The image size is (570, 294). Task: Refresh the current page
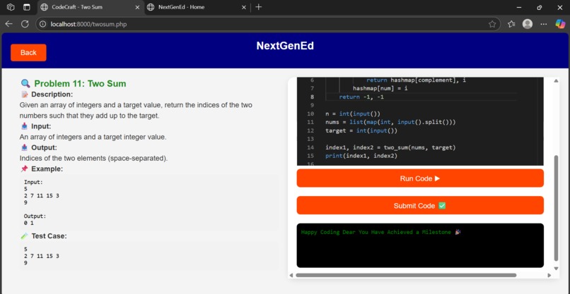click(x=25, y=24)
